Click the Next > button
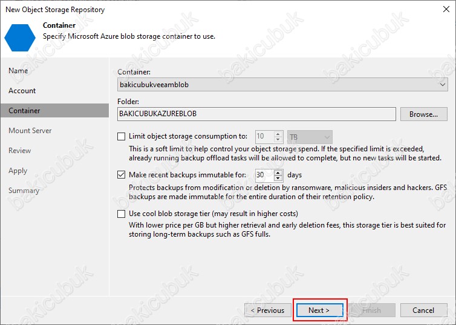This screenshot has width=456, height=325. click(319, 310)
